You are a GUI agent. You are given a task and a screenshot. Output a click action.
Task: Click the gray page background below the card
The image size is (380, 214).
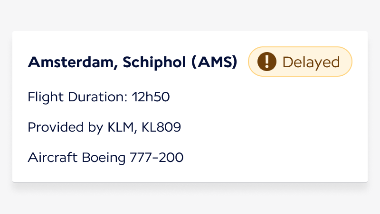point(190,199)
